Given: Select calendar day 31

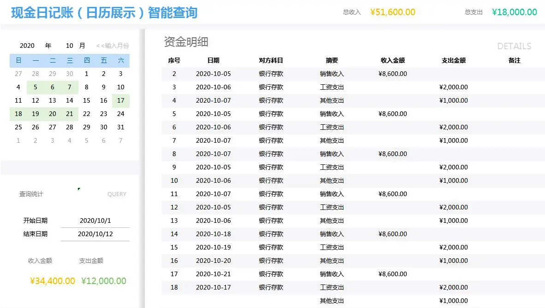Looking at the screenshot, I should pos(121,127).
